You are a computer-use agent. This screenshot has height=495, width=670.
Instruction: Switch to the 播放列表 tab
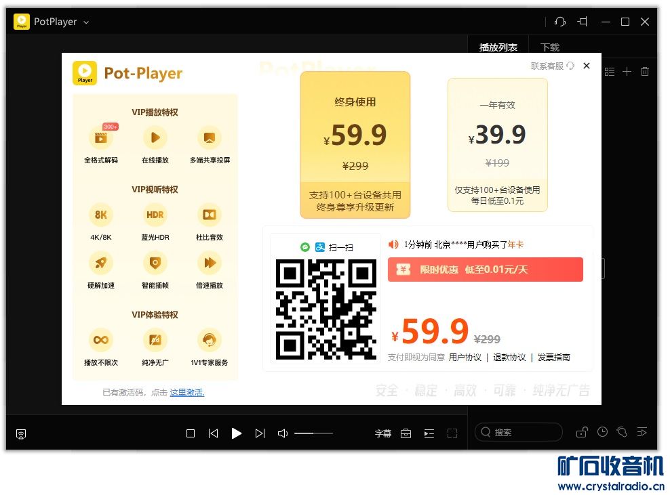point(498,47)
